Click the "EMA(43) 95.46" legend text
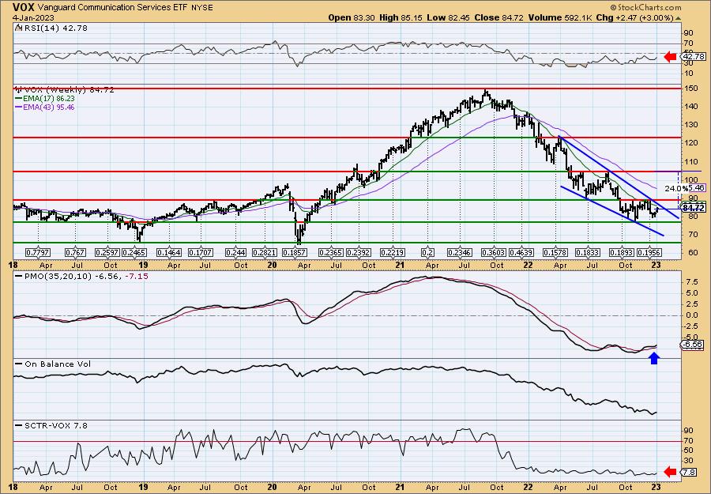 (50, 107)
